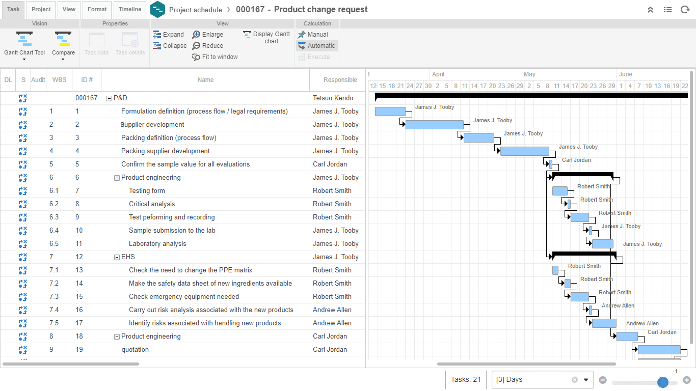
Task: Click the Collapse button in View group
Action: [x=170, y=45]
